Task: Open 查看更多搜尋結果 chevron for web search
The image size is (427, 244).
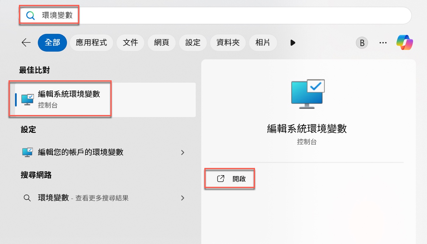Action: [x=182, y=198]
